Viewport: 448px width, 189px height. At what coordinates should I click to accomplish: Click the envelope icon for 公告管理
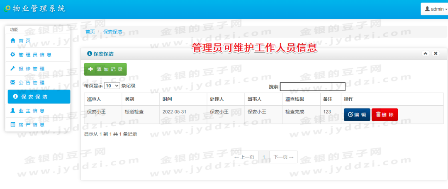(12, 82)
